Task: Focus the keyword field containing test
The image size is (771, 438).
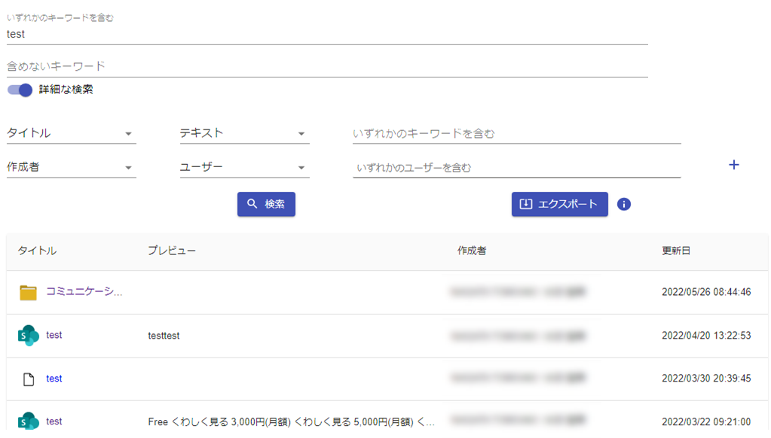Action: click(x=327, y=34)
